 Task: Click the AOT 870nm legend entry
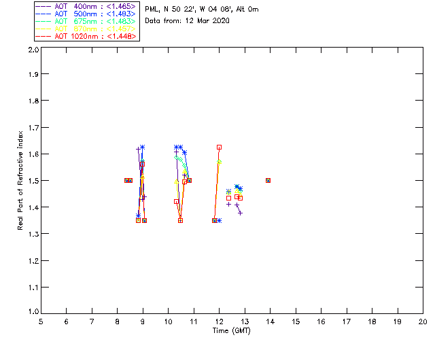[86, 29]
